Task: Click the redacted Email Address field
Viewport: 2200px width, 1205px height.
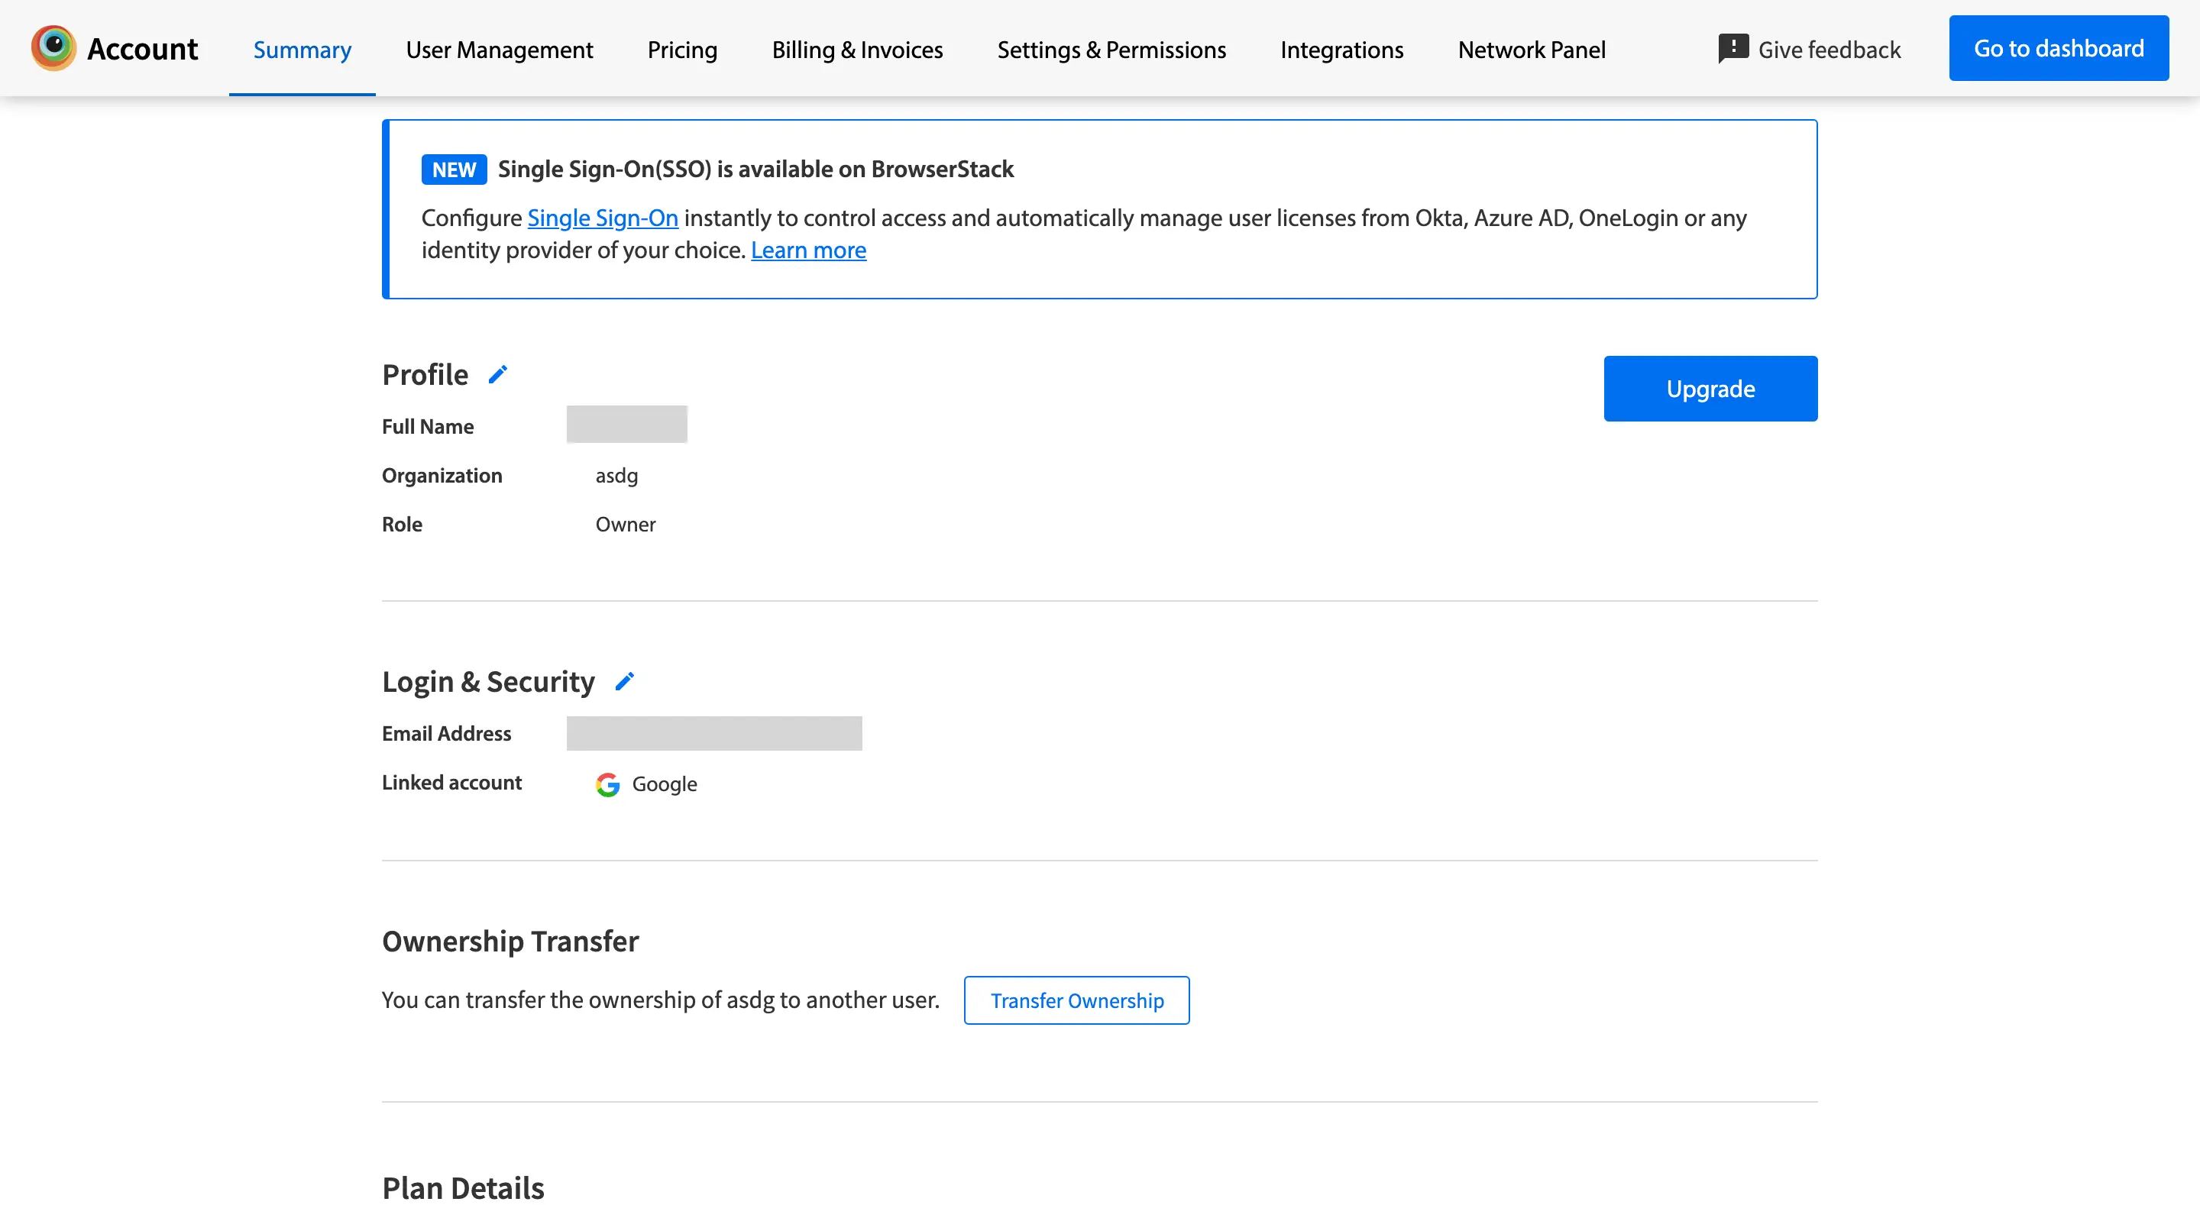Action: pos(714,733)
